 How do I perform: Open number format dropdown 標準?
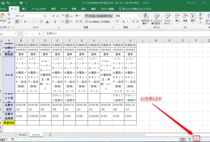pyautogui.click(x=138, y=16)
